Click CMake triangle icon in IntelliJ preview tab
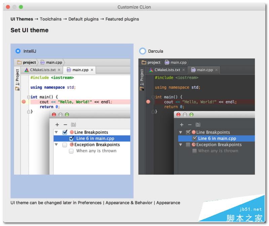The width and height of the screenshot is (269, 226). pos(27,70)
